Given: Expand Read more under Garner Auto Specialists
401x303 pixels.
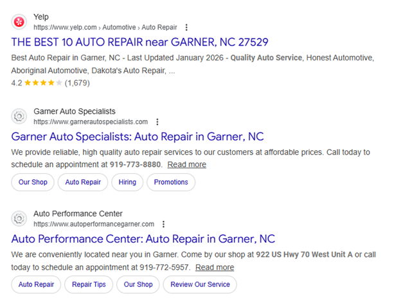Looking at the screenshot, I should pyautogui.click(x=187, y=164).
